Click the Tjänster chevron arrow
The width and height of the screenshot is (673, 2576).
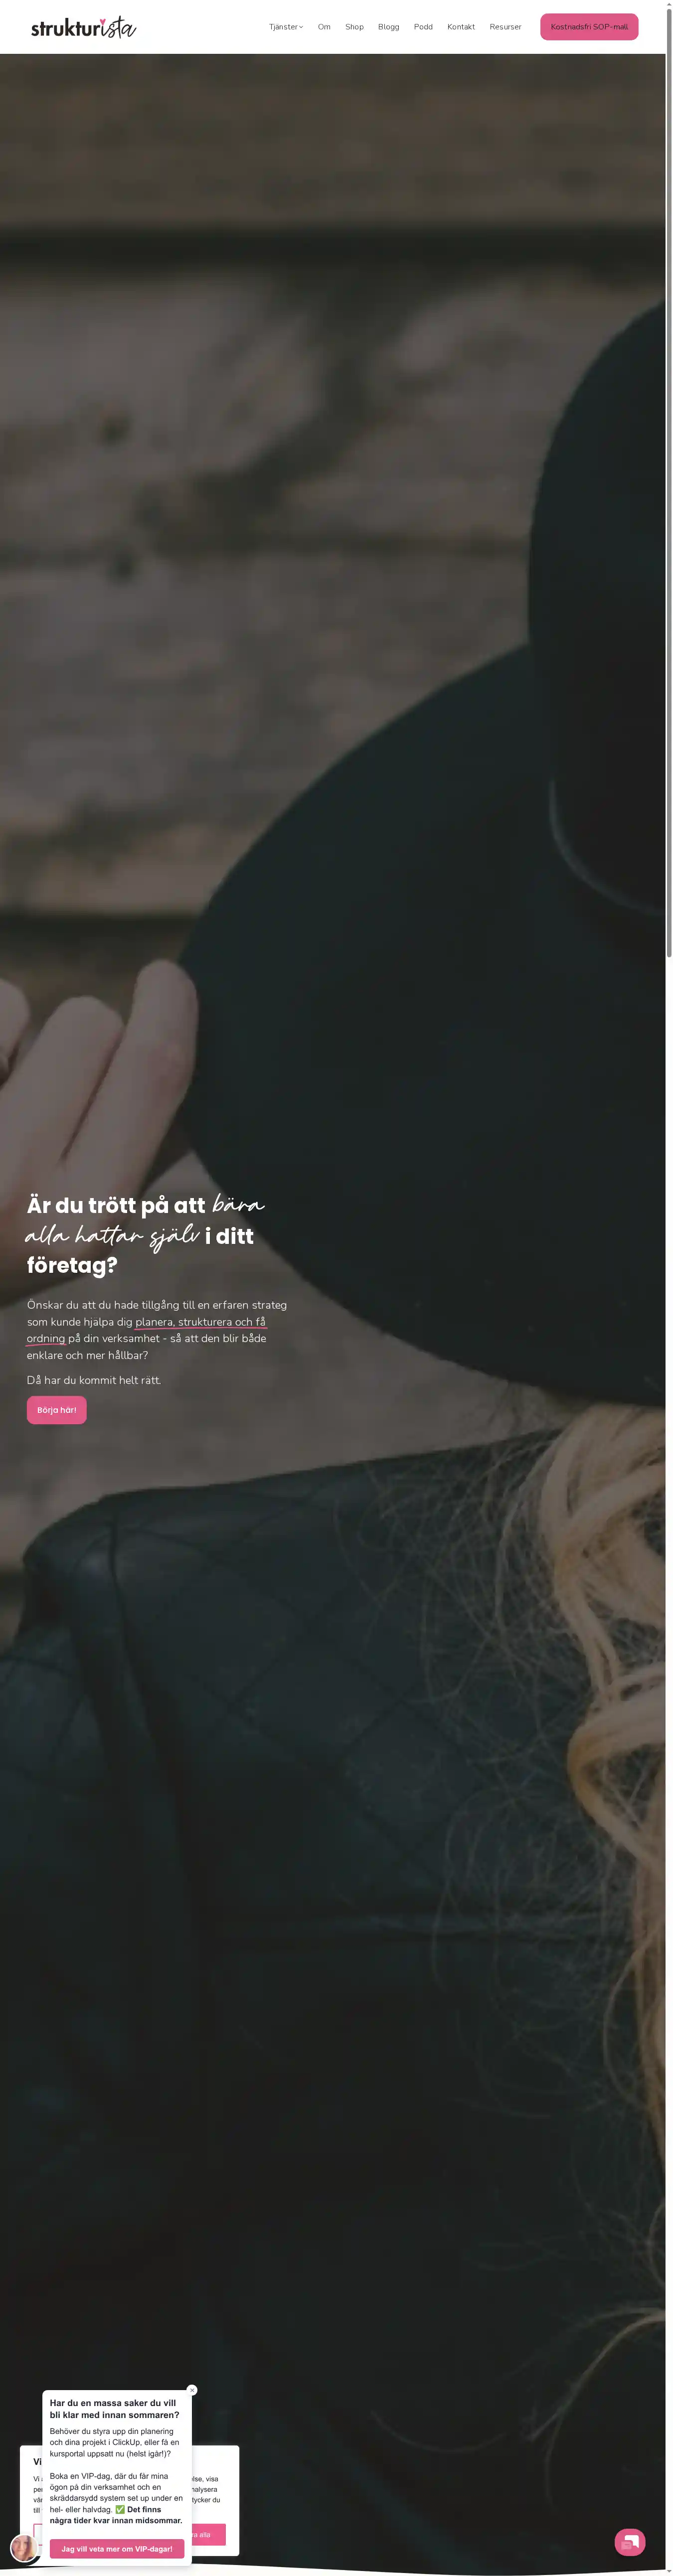pyautogui.click(x=301, y=27)
